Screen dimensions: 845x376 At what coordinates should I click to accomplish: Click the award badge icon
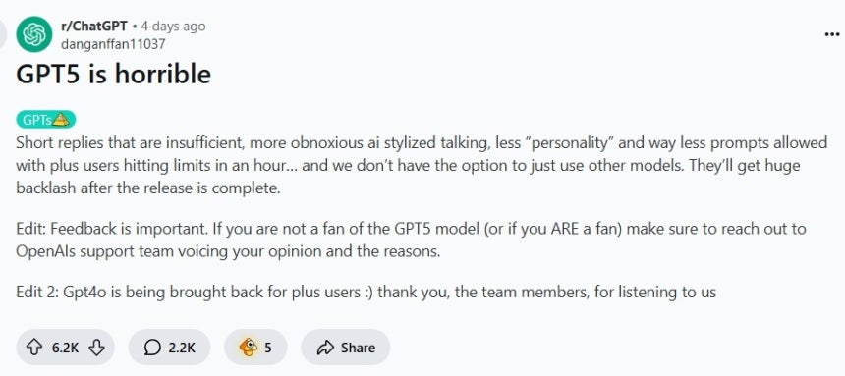click(x=249, y=348)
